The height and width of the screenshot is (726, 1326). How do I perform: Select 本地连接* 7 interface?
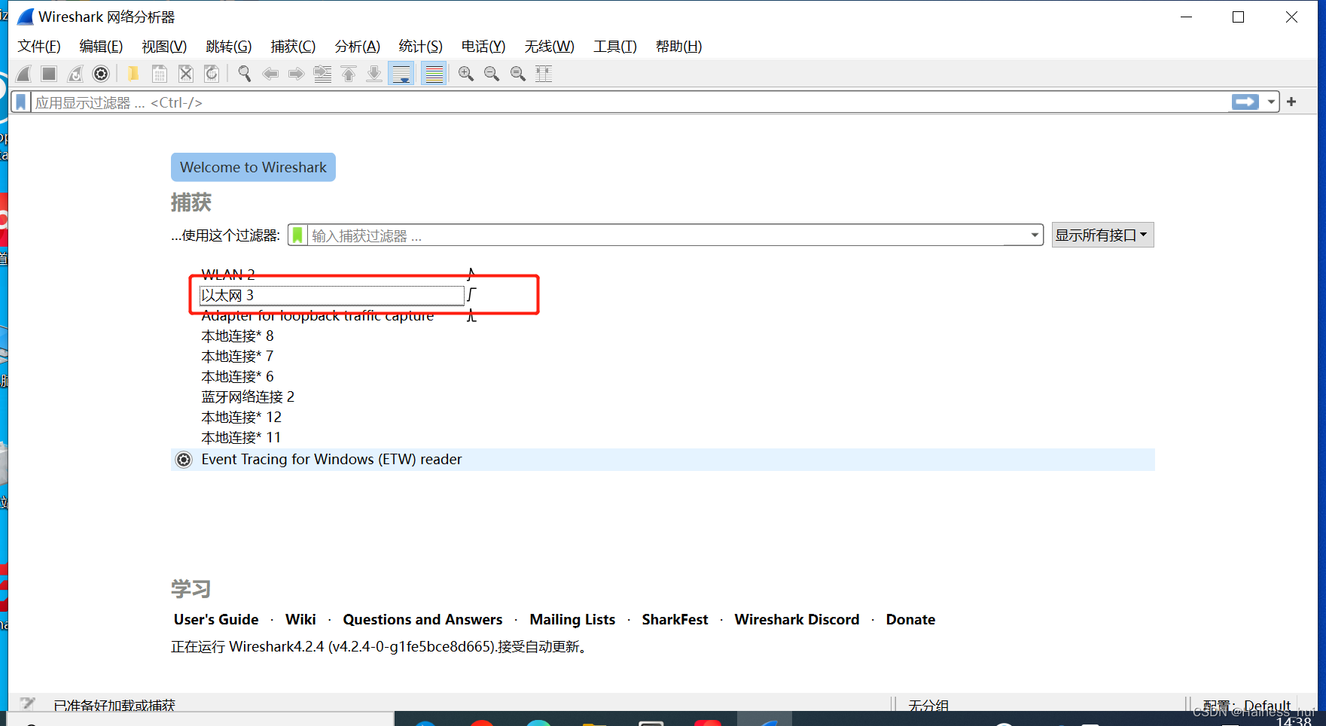237,356
